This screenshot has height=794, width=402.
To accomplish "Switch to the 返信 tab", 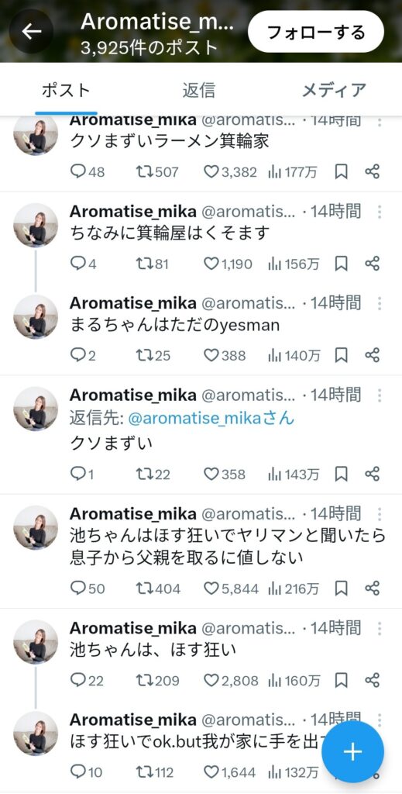I will pyautogui.click(x=199, y=90).
